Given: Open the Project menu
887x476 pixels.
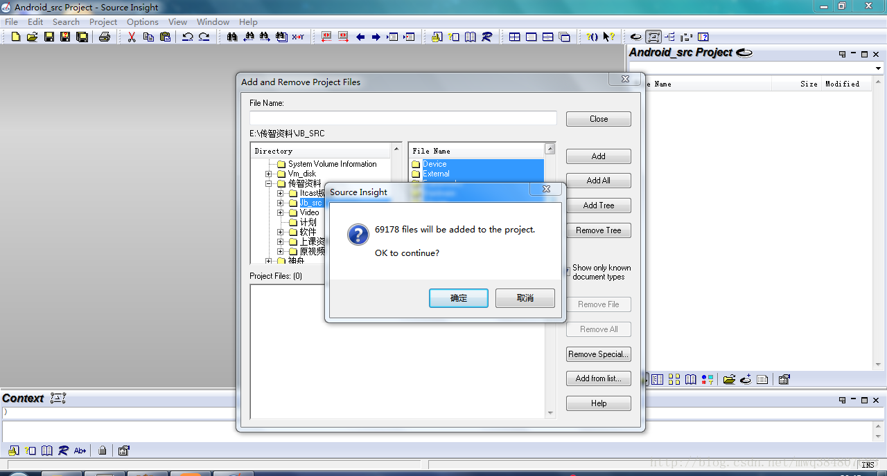Looking at the screenshot, I should click(x=103, y=21).
